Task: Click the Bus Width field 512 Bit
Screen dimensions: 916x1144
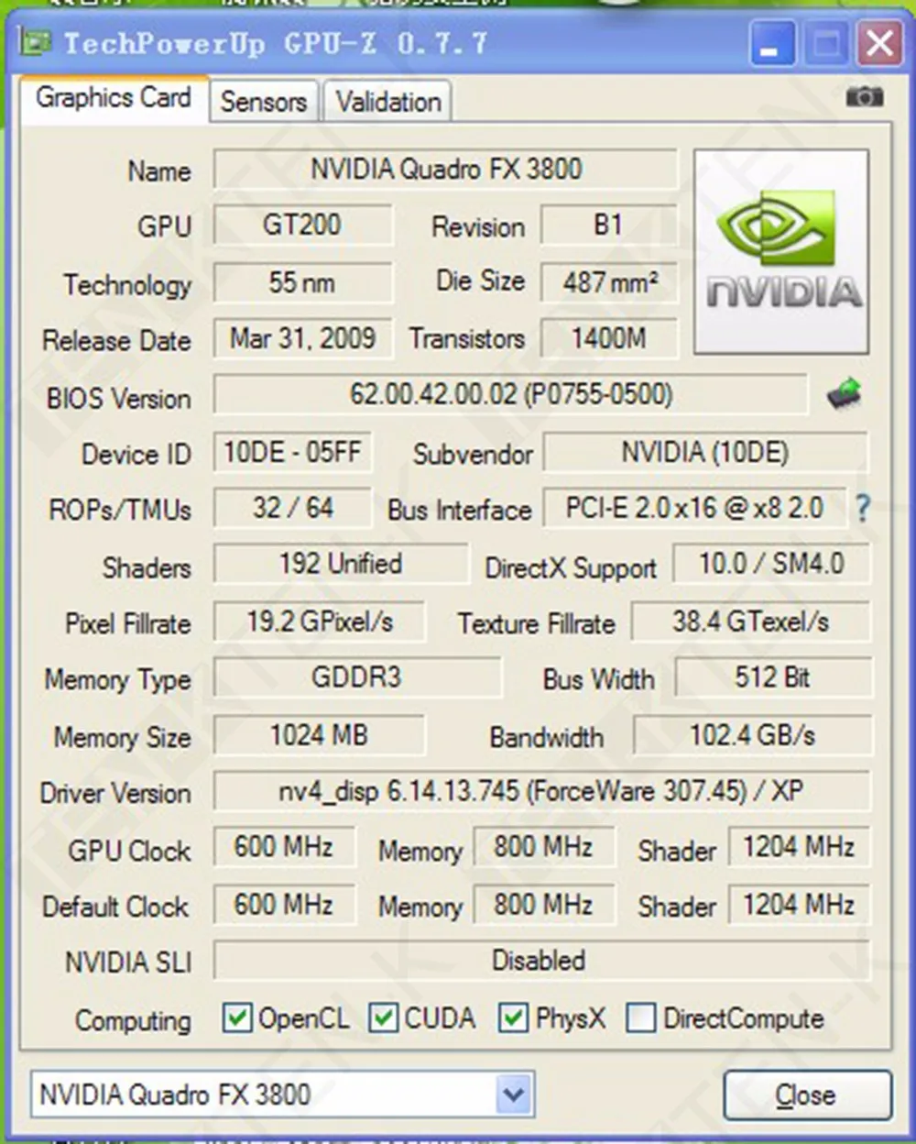Action: (773, 678)
